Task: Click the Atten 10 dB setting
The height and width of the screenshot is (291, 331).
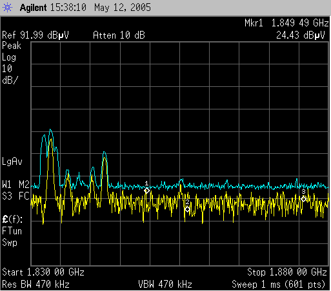Action: [x=119, y=35]
